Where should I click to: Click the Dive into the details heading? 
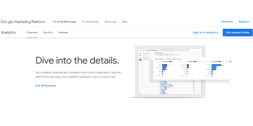77,60
